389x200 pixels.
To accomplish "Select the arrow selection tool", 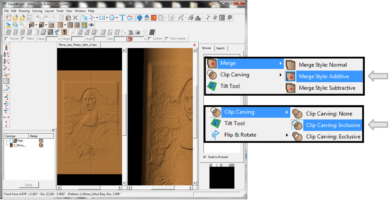I will (84, 18).
